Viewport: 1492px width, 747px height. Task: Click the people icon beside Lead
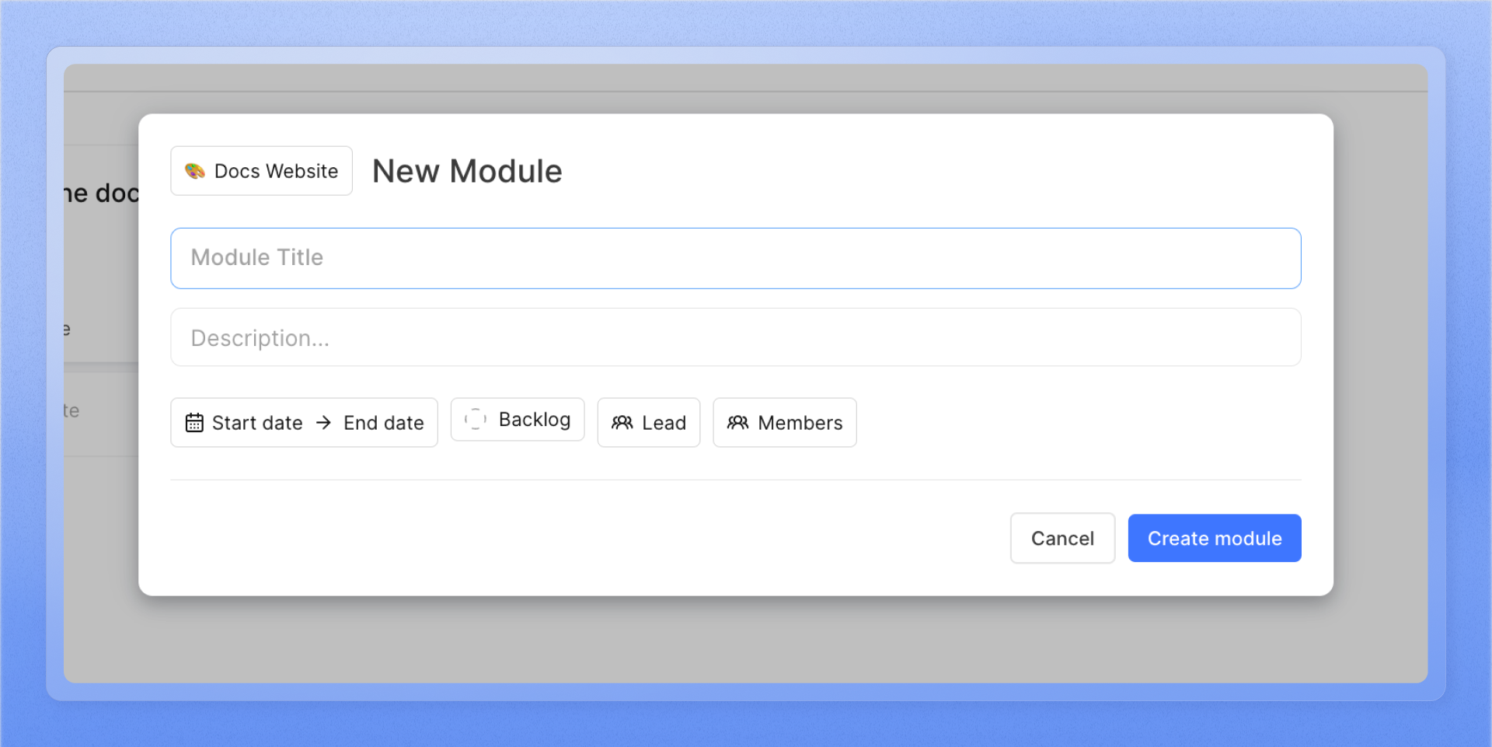click(x=622, y=423)
